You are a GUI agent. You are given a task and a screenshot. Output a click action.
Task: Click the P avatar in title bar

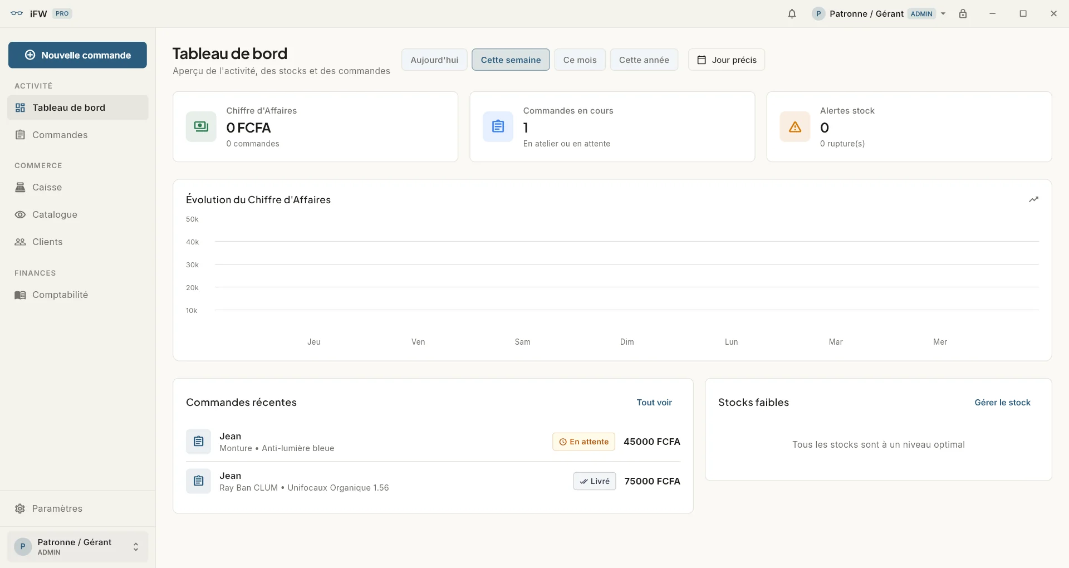click(x=818, y=14)
